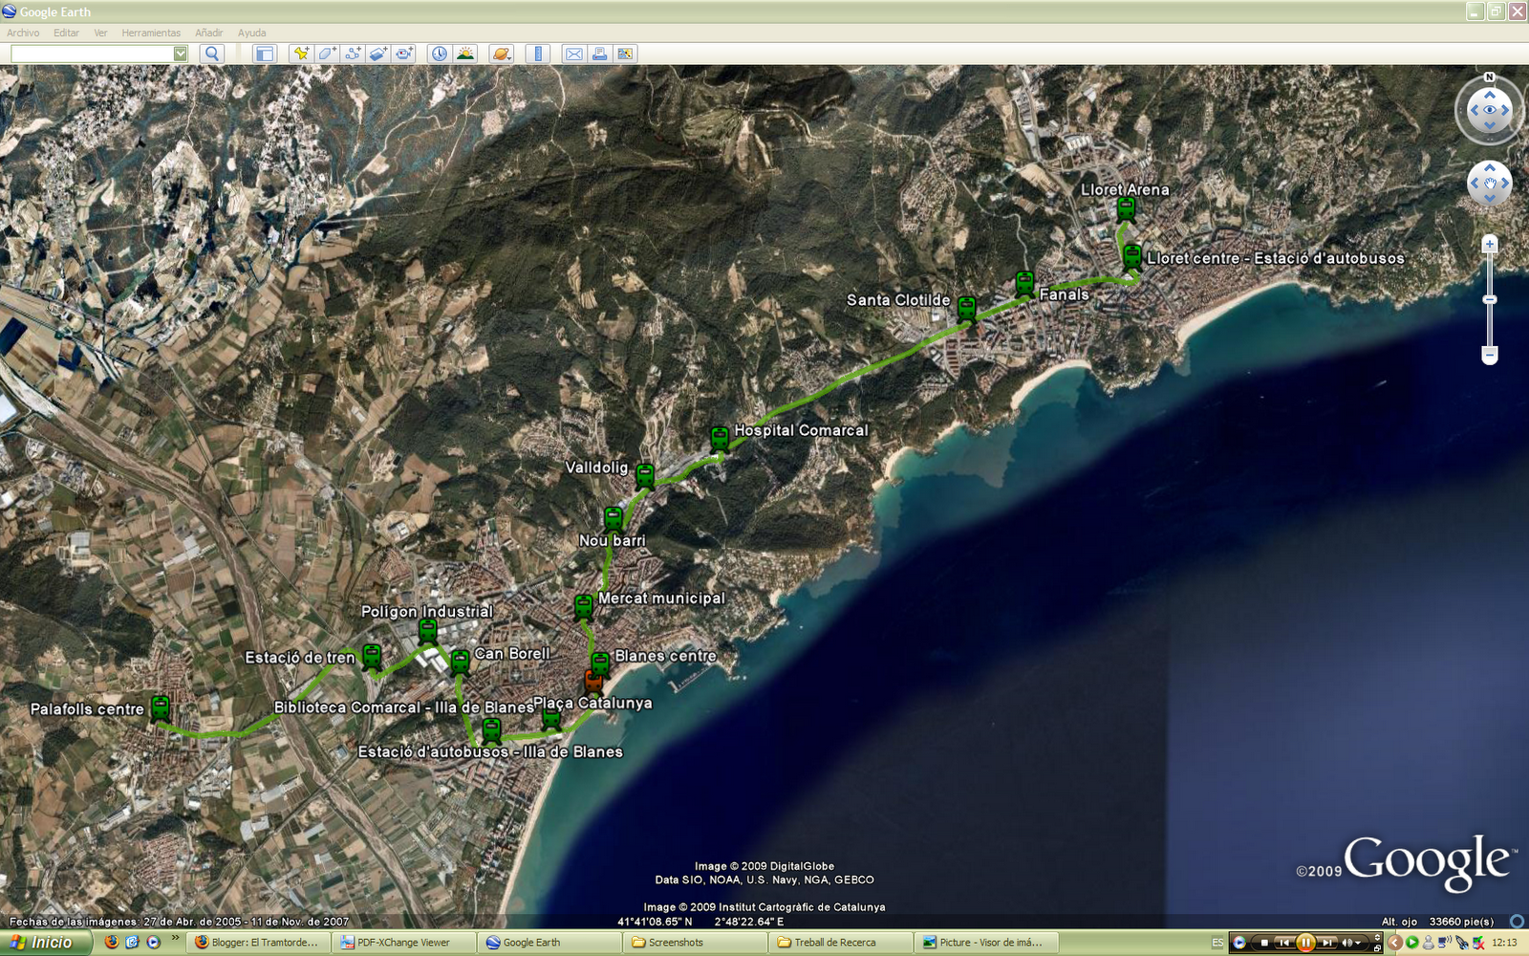Click the move joystick hand control
This screenshot has height=956, width=1529.
pyautogui.click(x=1490, y=183)
